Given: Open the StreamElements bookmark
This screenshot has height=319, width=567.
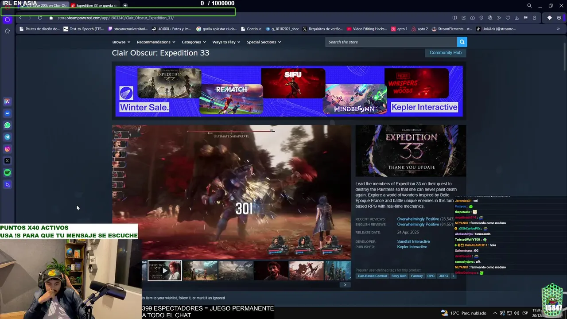Looking at the screenshot, I should [452, 29].
